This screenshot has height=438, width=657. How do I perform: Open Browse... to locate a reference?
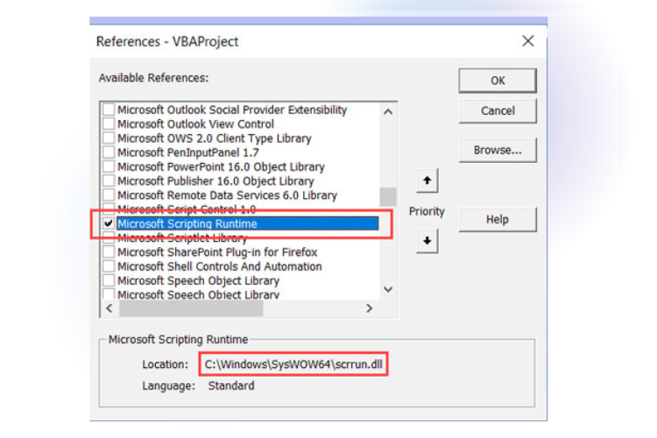pyautogui.click(x=498, y=150)
